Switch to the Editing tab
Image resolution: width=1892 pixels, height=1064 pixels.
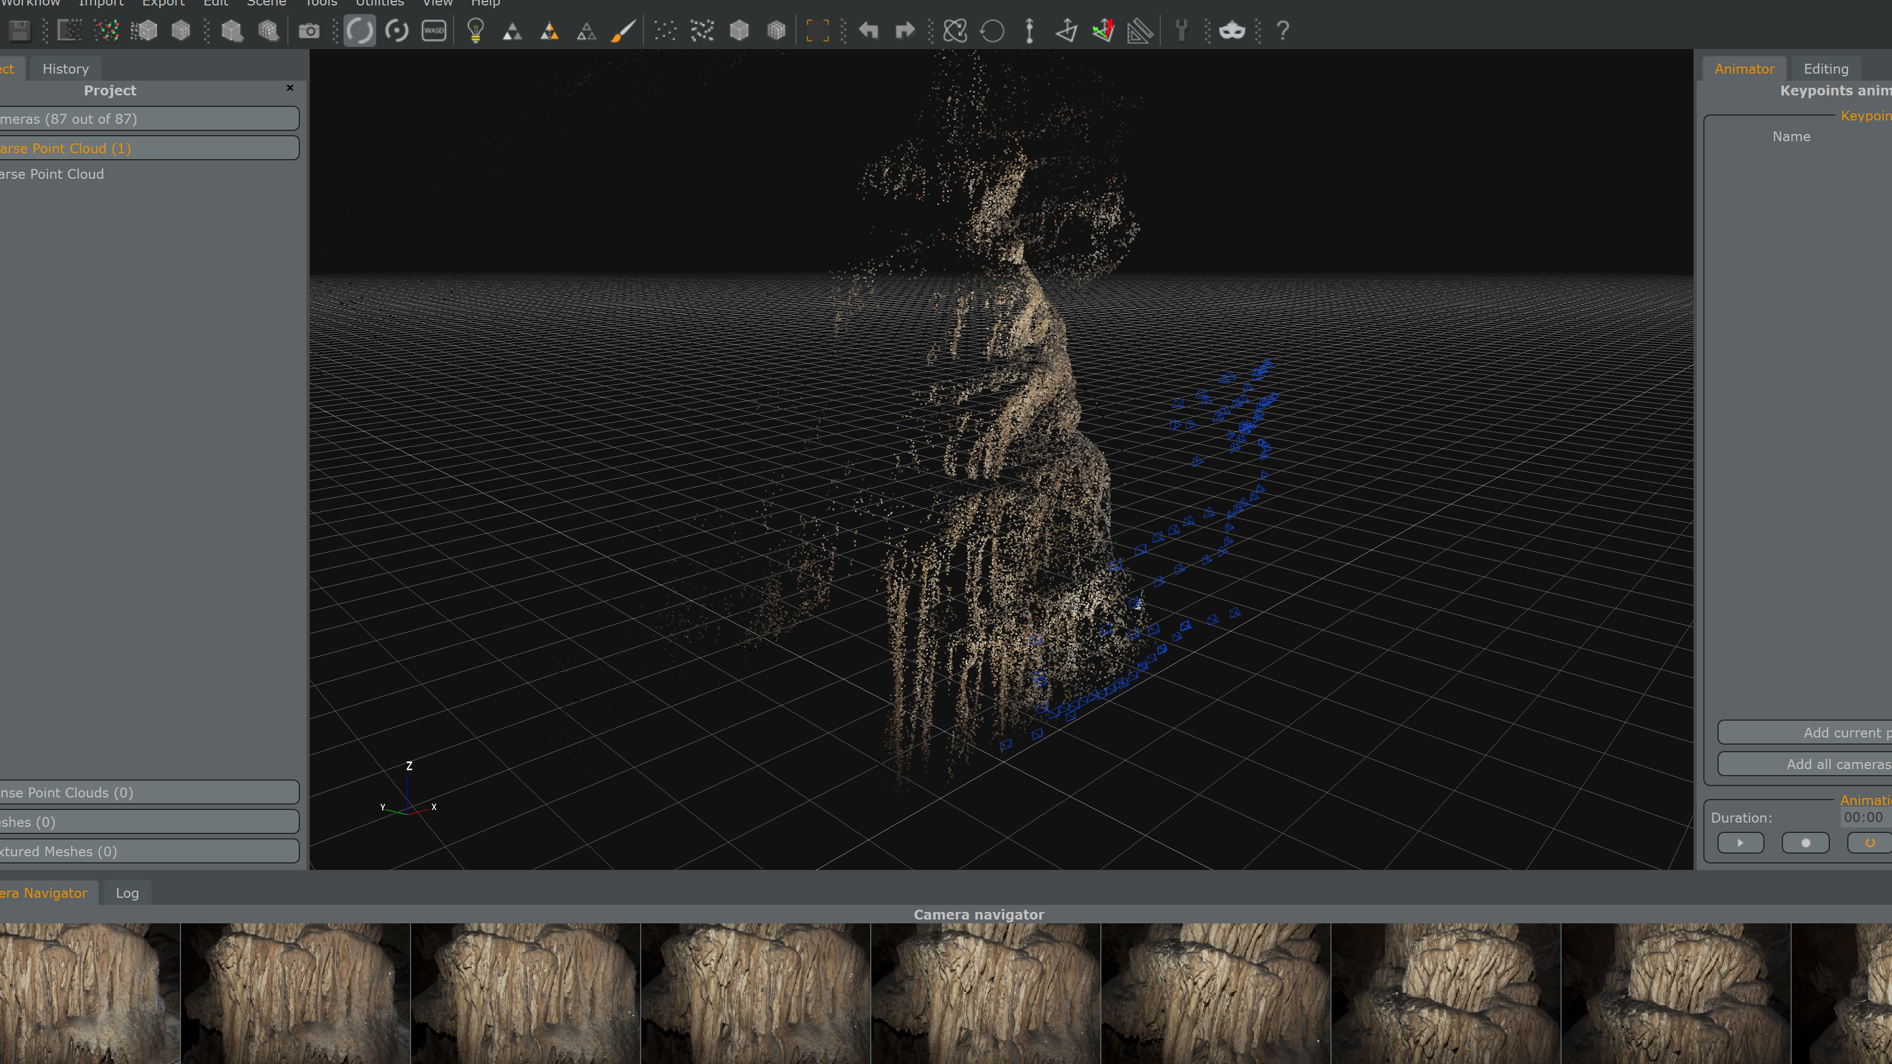(1826, 68)
